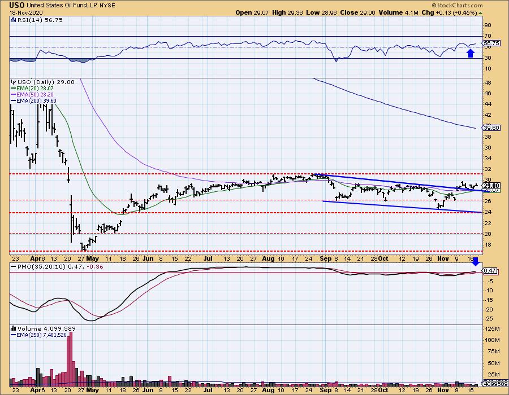Click the USO ticker symbol title

pos(17,5)
